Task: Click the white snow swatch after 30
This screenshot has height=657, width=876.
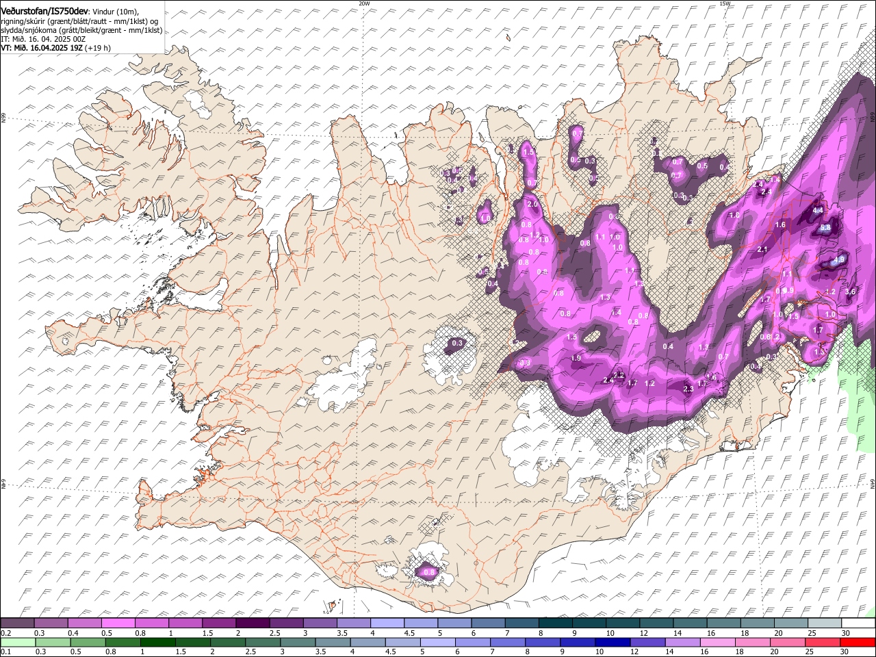Action: (858, 623)
